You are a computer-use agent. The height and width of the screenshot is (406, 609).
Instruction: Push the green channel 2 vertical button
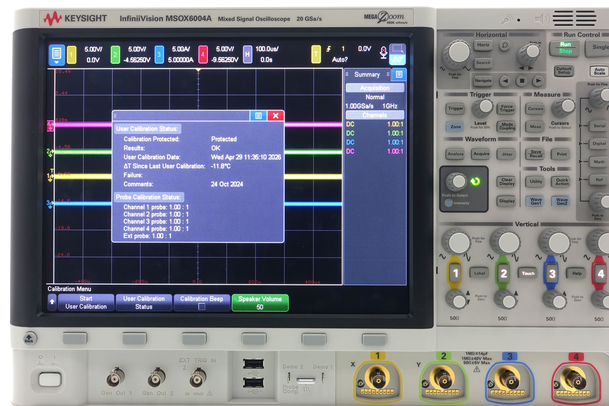503,273
